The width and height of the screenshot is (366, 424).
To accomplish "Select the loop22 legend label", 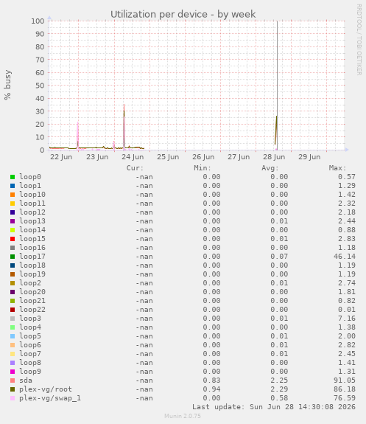I will 32,310.
